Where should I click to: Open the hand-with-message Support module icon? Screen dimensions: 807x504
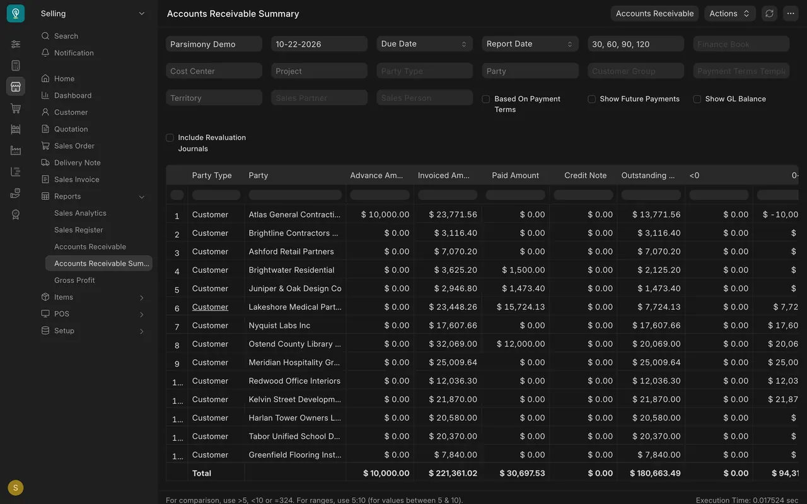click(16, 193)
